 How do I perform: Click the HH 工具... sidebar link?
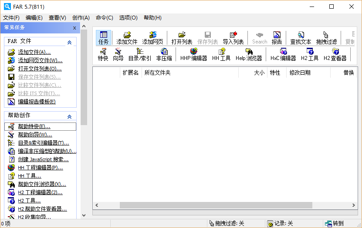30,176
